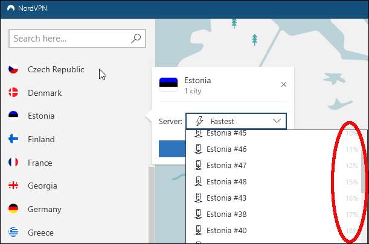Click the server list scrollbar

click(x=364, y=175)
